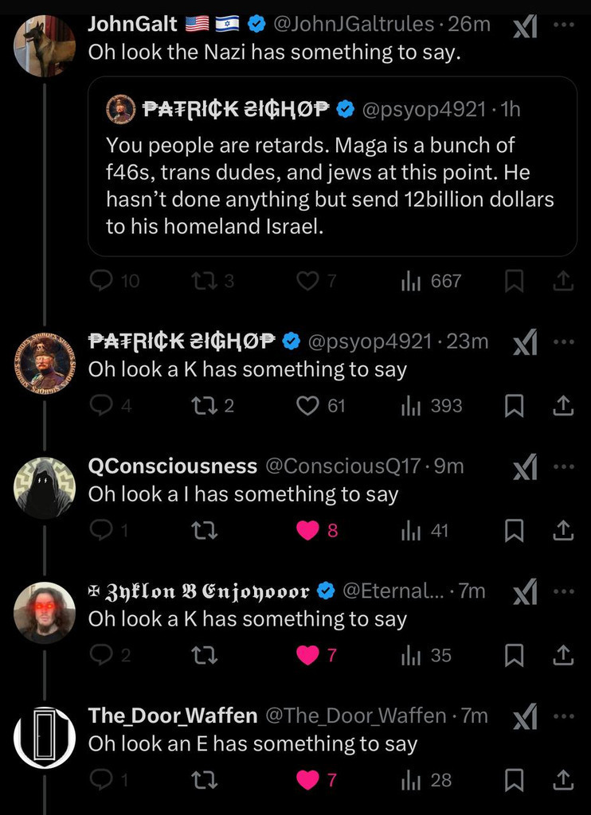Open the quoted @psyop4921 post
This screenshot has width=591, height=815.
331,166
